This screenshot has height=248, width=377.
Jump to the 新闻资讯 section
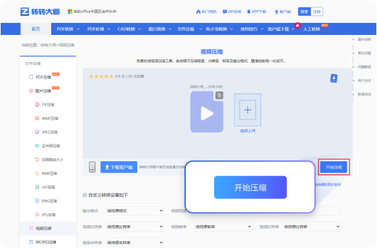point(364,94)
